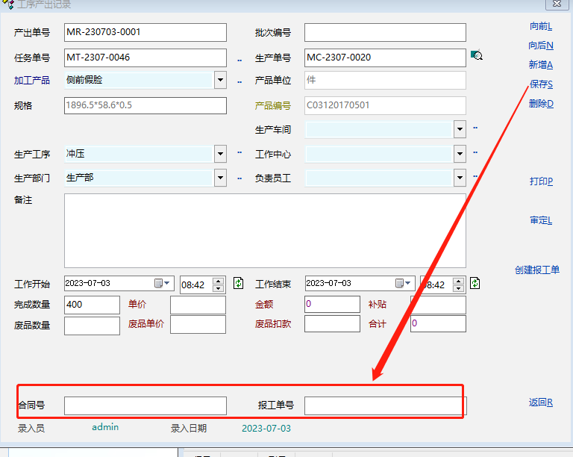Open the 负责员工 dropdown
573x457 pixels.
pyautogui.click(x=460, y=178)
